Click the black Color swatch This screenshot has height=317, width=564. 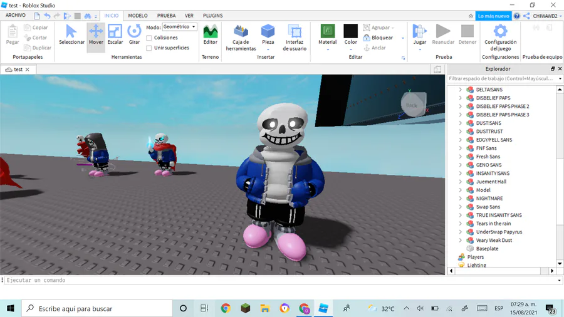(x=351, y=31)
